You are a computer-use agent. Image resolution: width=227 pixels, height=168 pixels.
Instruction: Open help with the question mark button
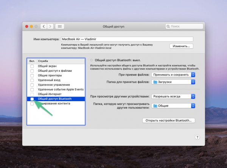[197, 137]
